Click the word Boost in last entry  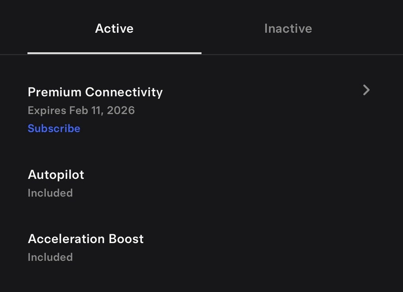coord(126,239)
